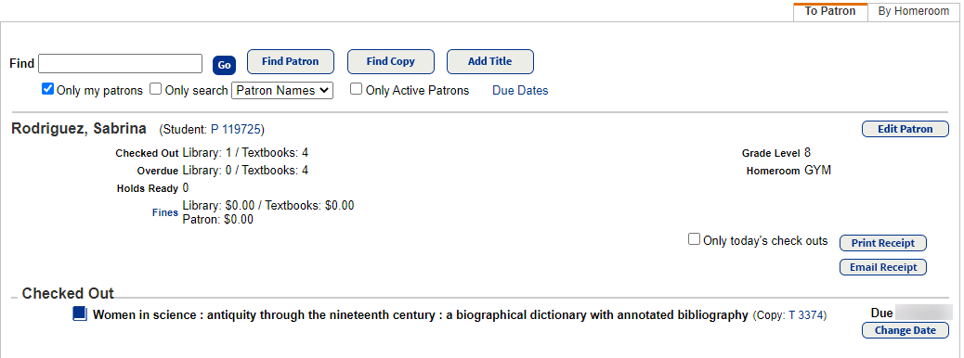
Task: Toggle Only my patrons checkbox
Action: point(47,89)
